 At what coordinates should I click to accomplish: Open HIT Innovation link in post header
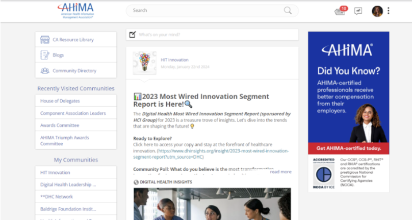174,60
